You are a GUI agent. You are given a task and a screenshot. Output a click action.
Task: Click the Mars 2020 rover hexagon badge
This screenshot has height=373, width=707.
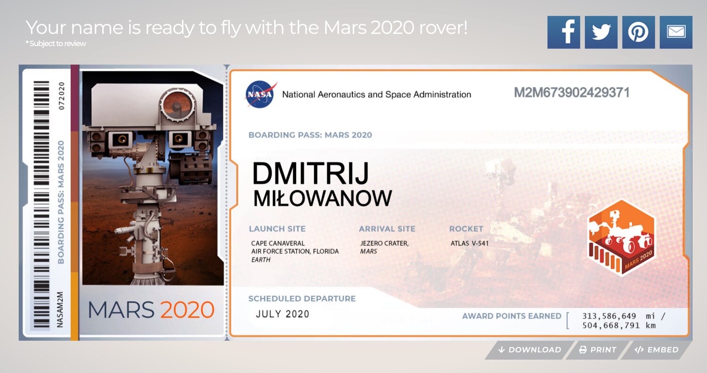point(622,238)
